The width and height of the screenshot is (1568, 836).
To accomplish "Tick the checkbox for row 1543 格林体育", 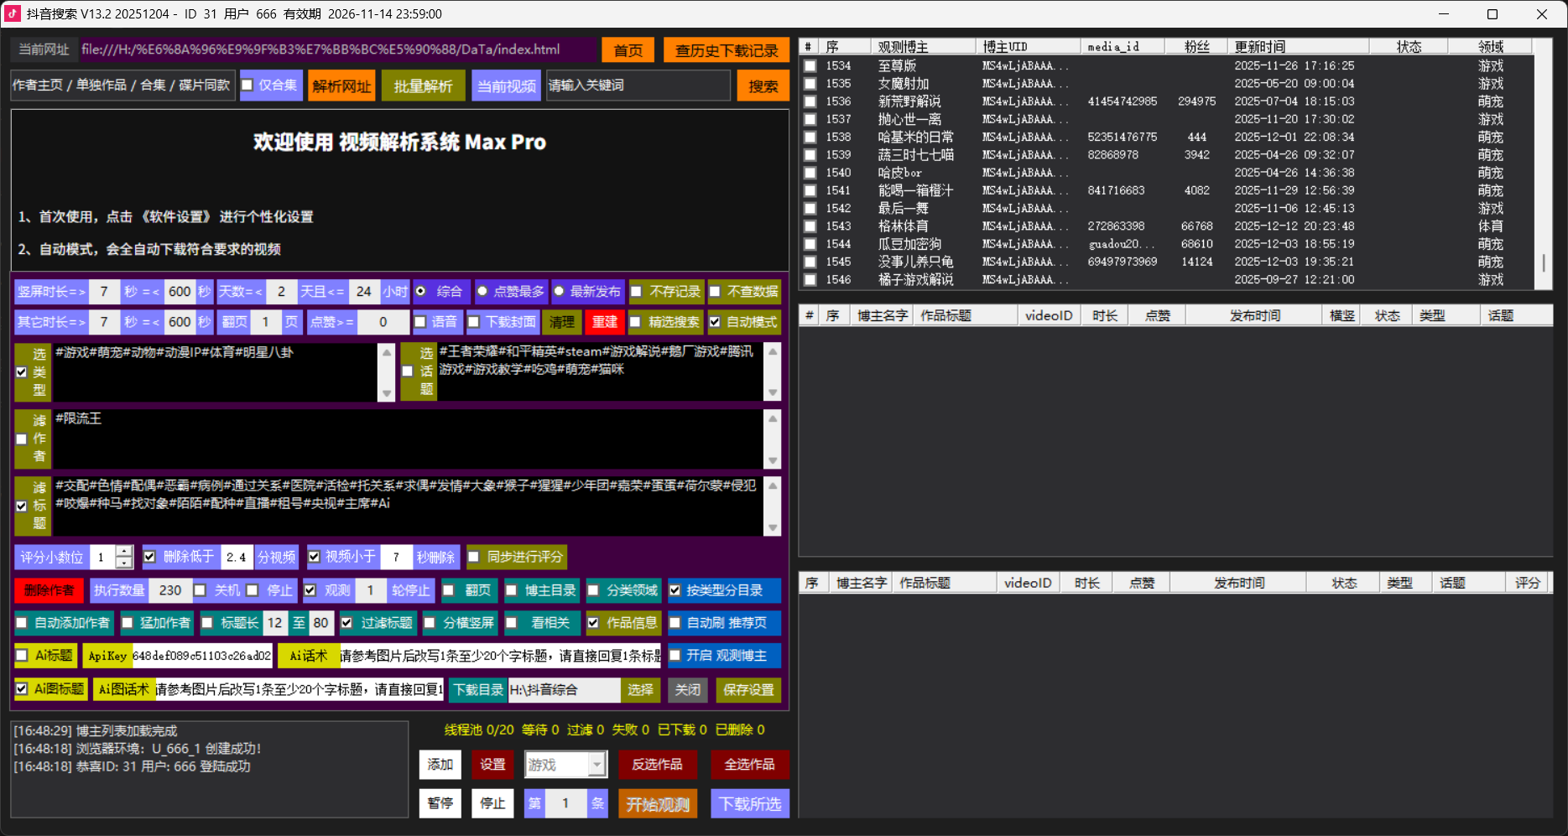I will coord(810,226).
